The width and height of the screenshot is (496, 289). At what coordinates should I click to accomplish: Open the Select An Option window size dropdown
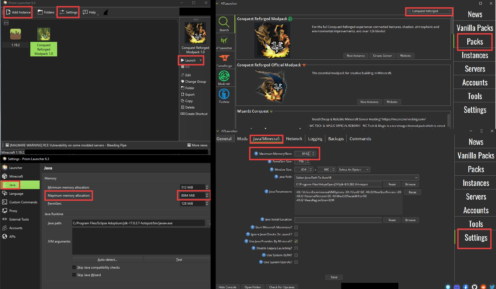(x=354, y=169)
